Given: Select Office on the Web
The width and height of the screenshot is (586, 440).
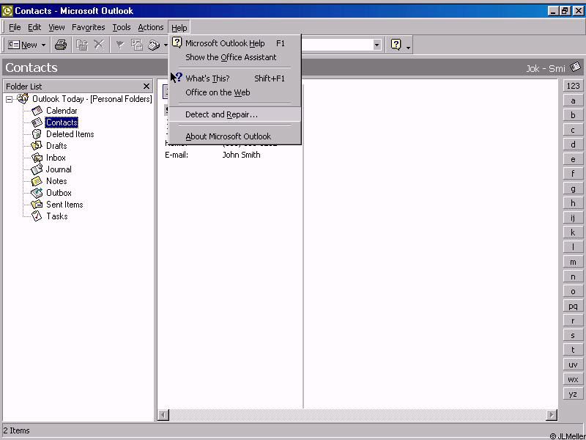Looking at the screenshot, I should coord(235,92).
